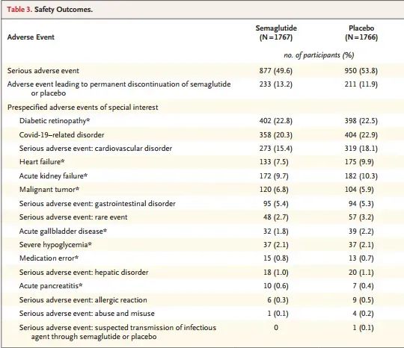Screen dimensions: 404x348
Task: Click the 'no. of participants (%)' subheading
Action: click(319, 55)
